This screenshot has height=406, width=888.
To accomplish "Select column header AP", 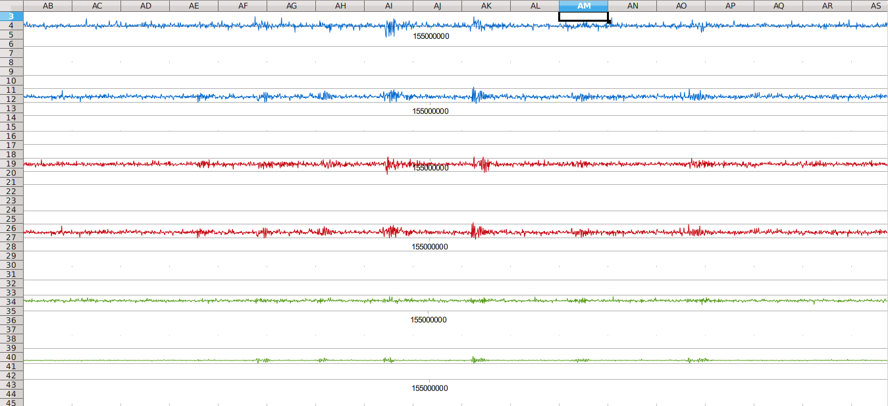I will [729, 5].
